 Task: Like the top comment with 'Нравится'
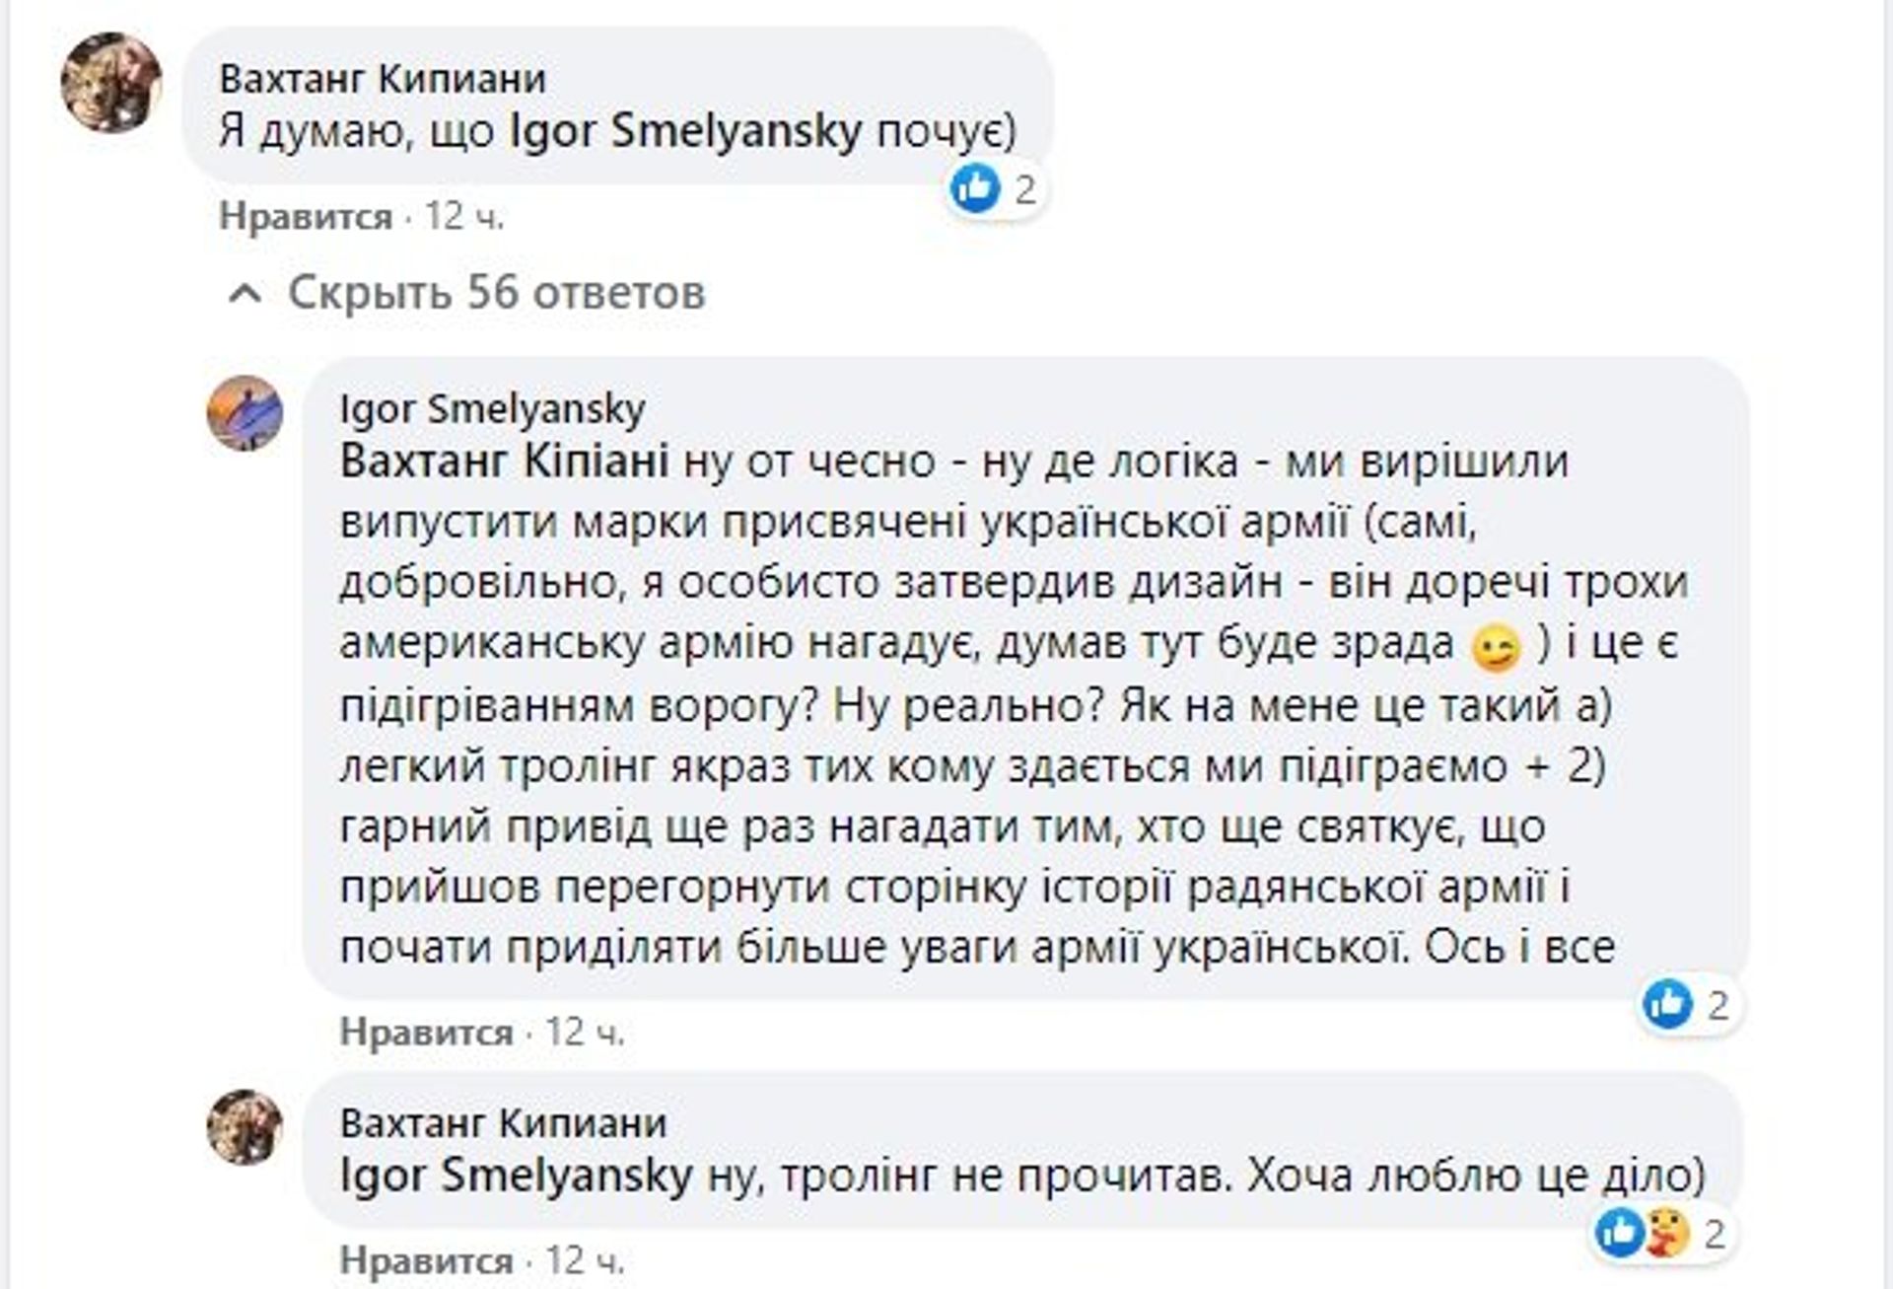pos(306,216)
